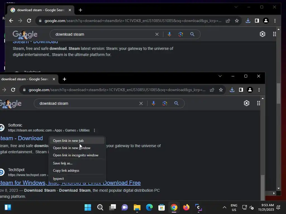Reload page in the front Chrome window
This screenshot has width=286, height=214.
click(13, 90)
